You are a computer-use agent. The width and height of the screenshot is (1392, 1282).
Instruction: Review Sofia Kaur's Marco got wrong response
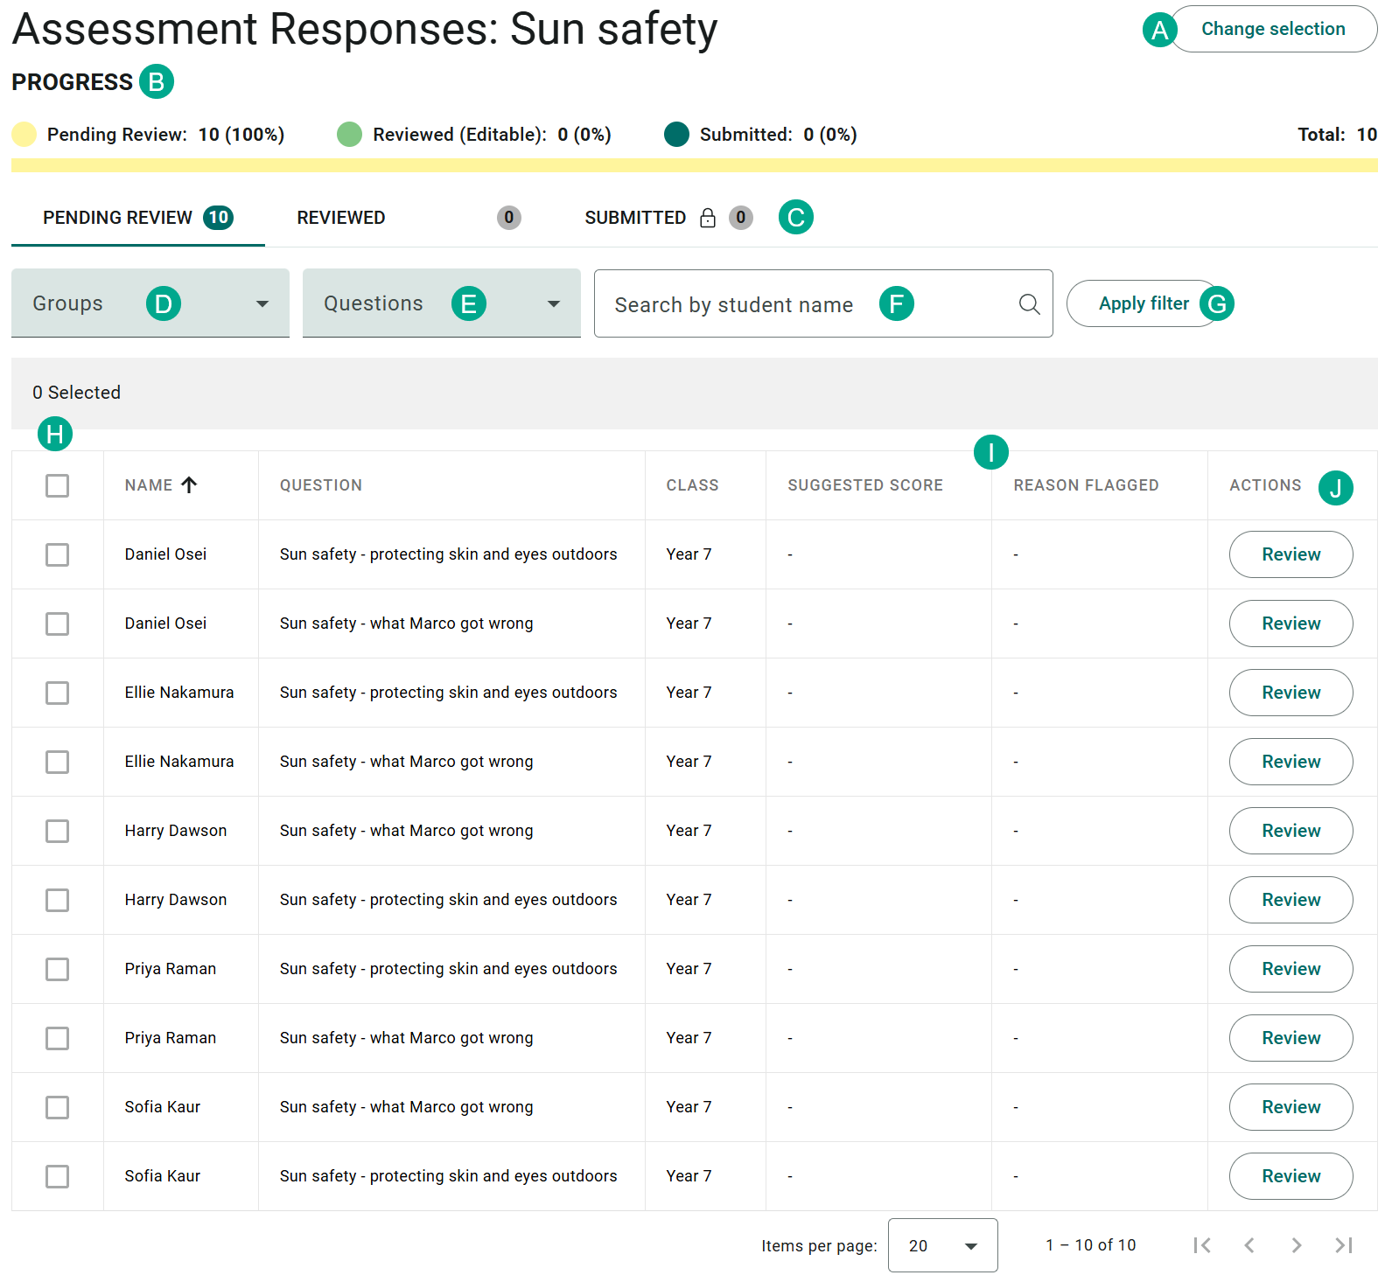[x=1291, y=1107]
